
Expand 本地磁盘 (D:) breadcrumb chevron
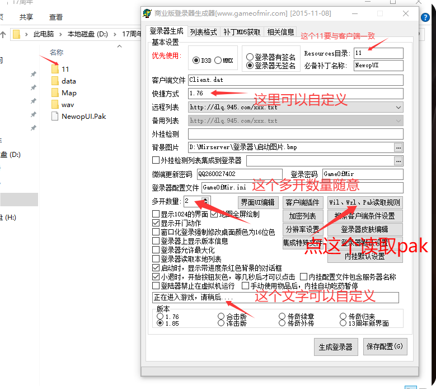tap(115, 35)
